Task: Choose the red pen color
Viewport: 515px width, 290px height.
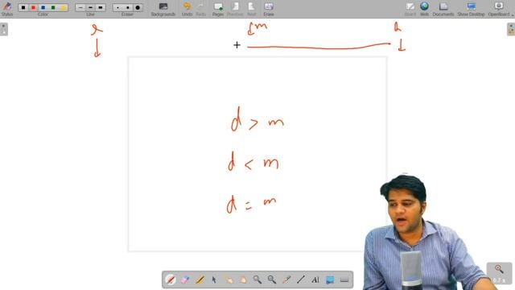Action: click(33, 7)
